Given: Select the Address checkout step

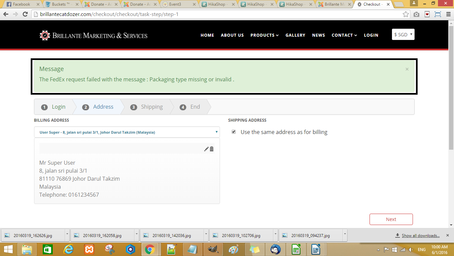Looking at the screenshot, I should pos(98,107).
